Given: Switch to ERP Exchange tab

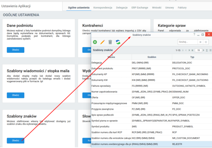Looking at the screenshot, I should (140, 8).
